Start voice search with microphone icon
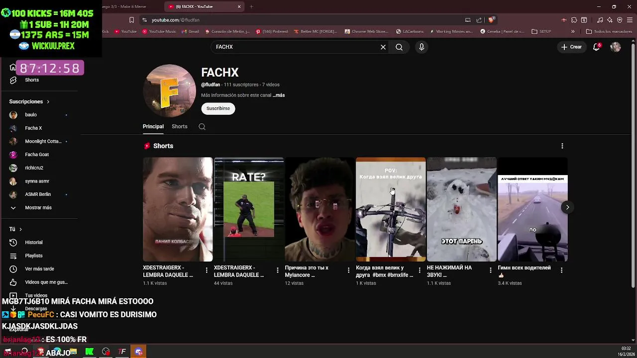637x358 pixels. [422, 47]
